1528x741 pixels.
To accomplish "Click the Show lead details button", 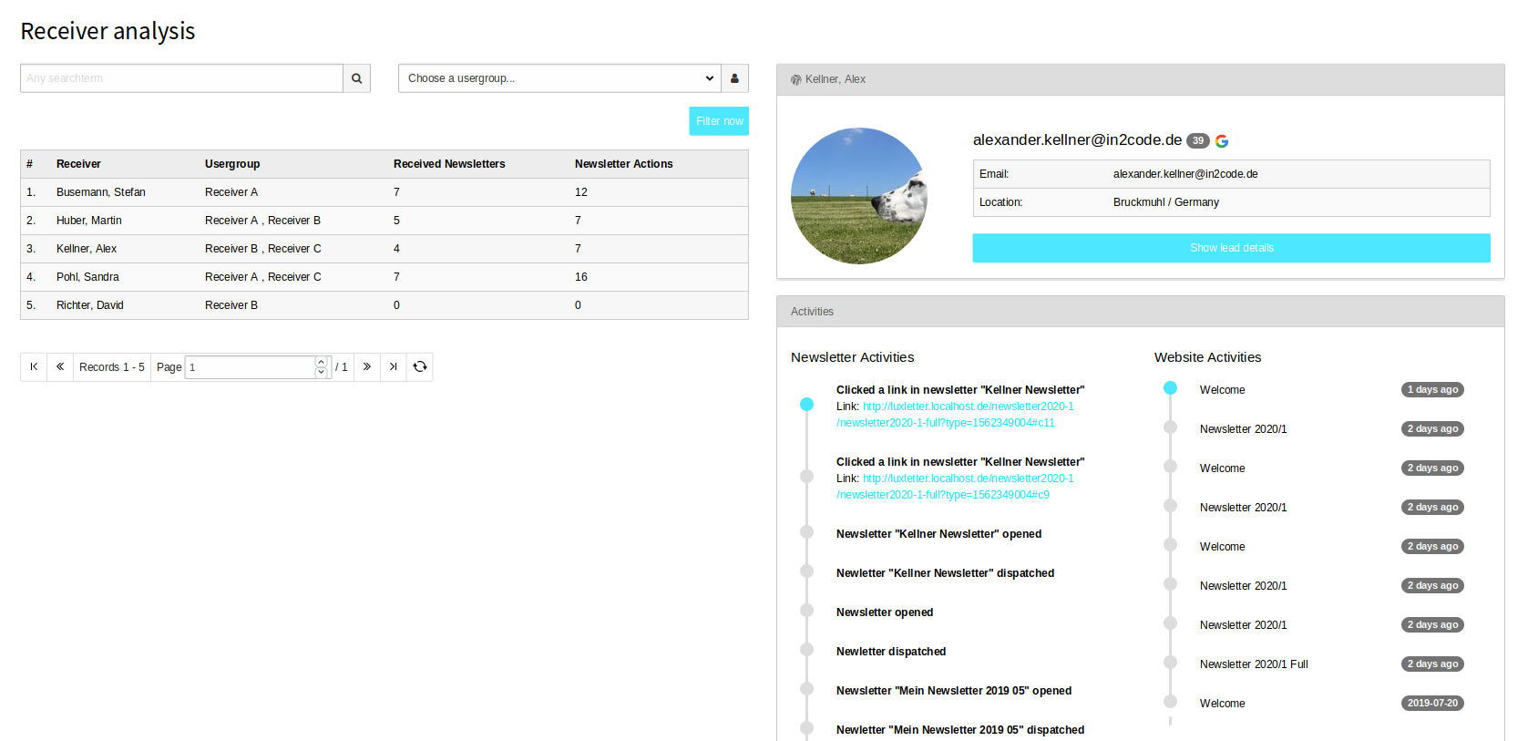I will tap(1231, 248).
